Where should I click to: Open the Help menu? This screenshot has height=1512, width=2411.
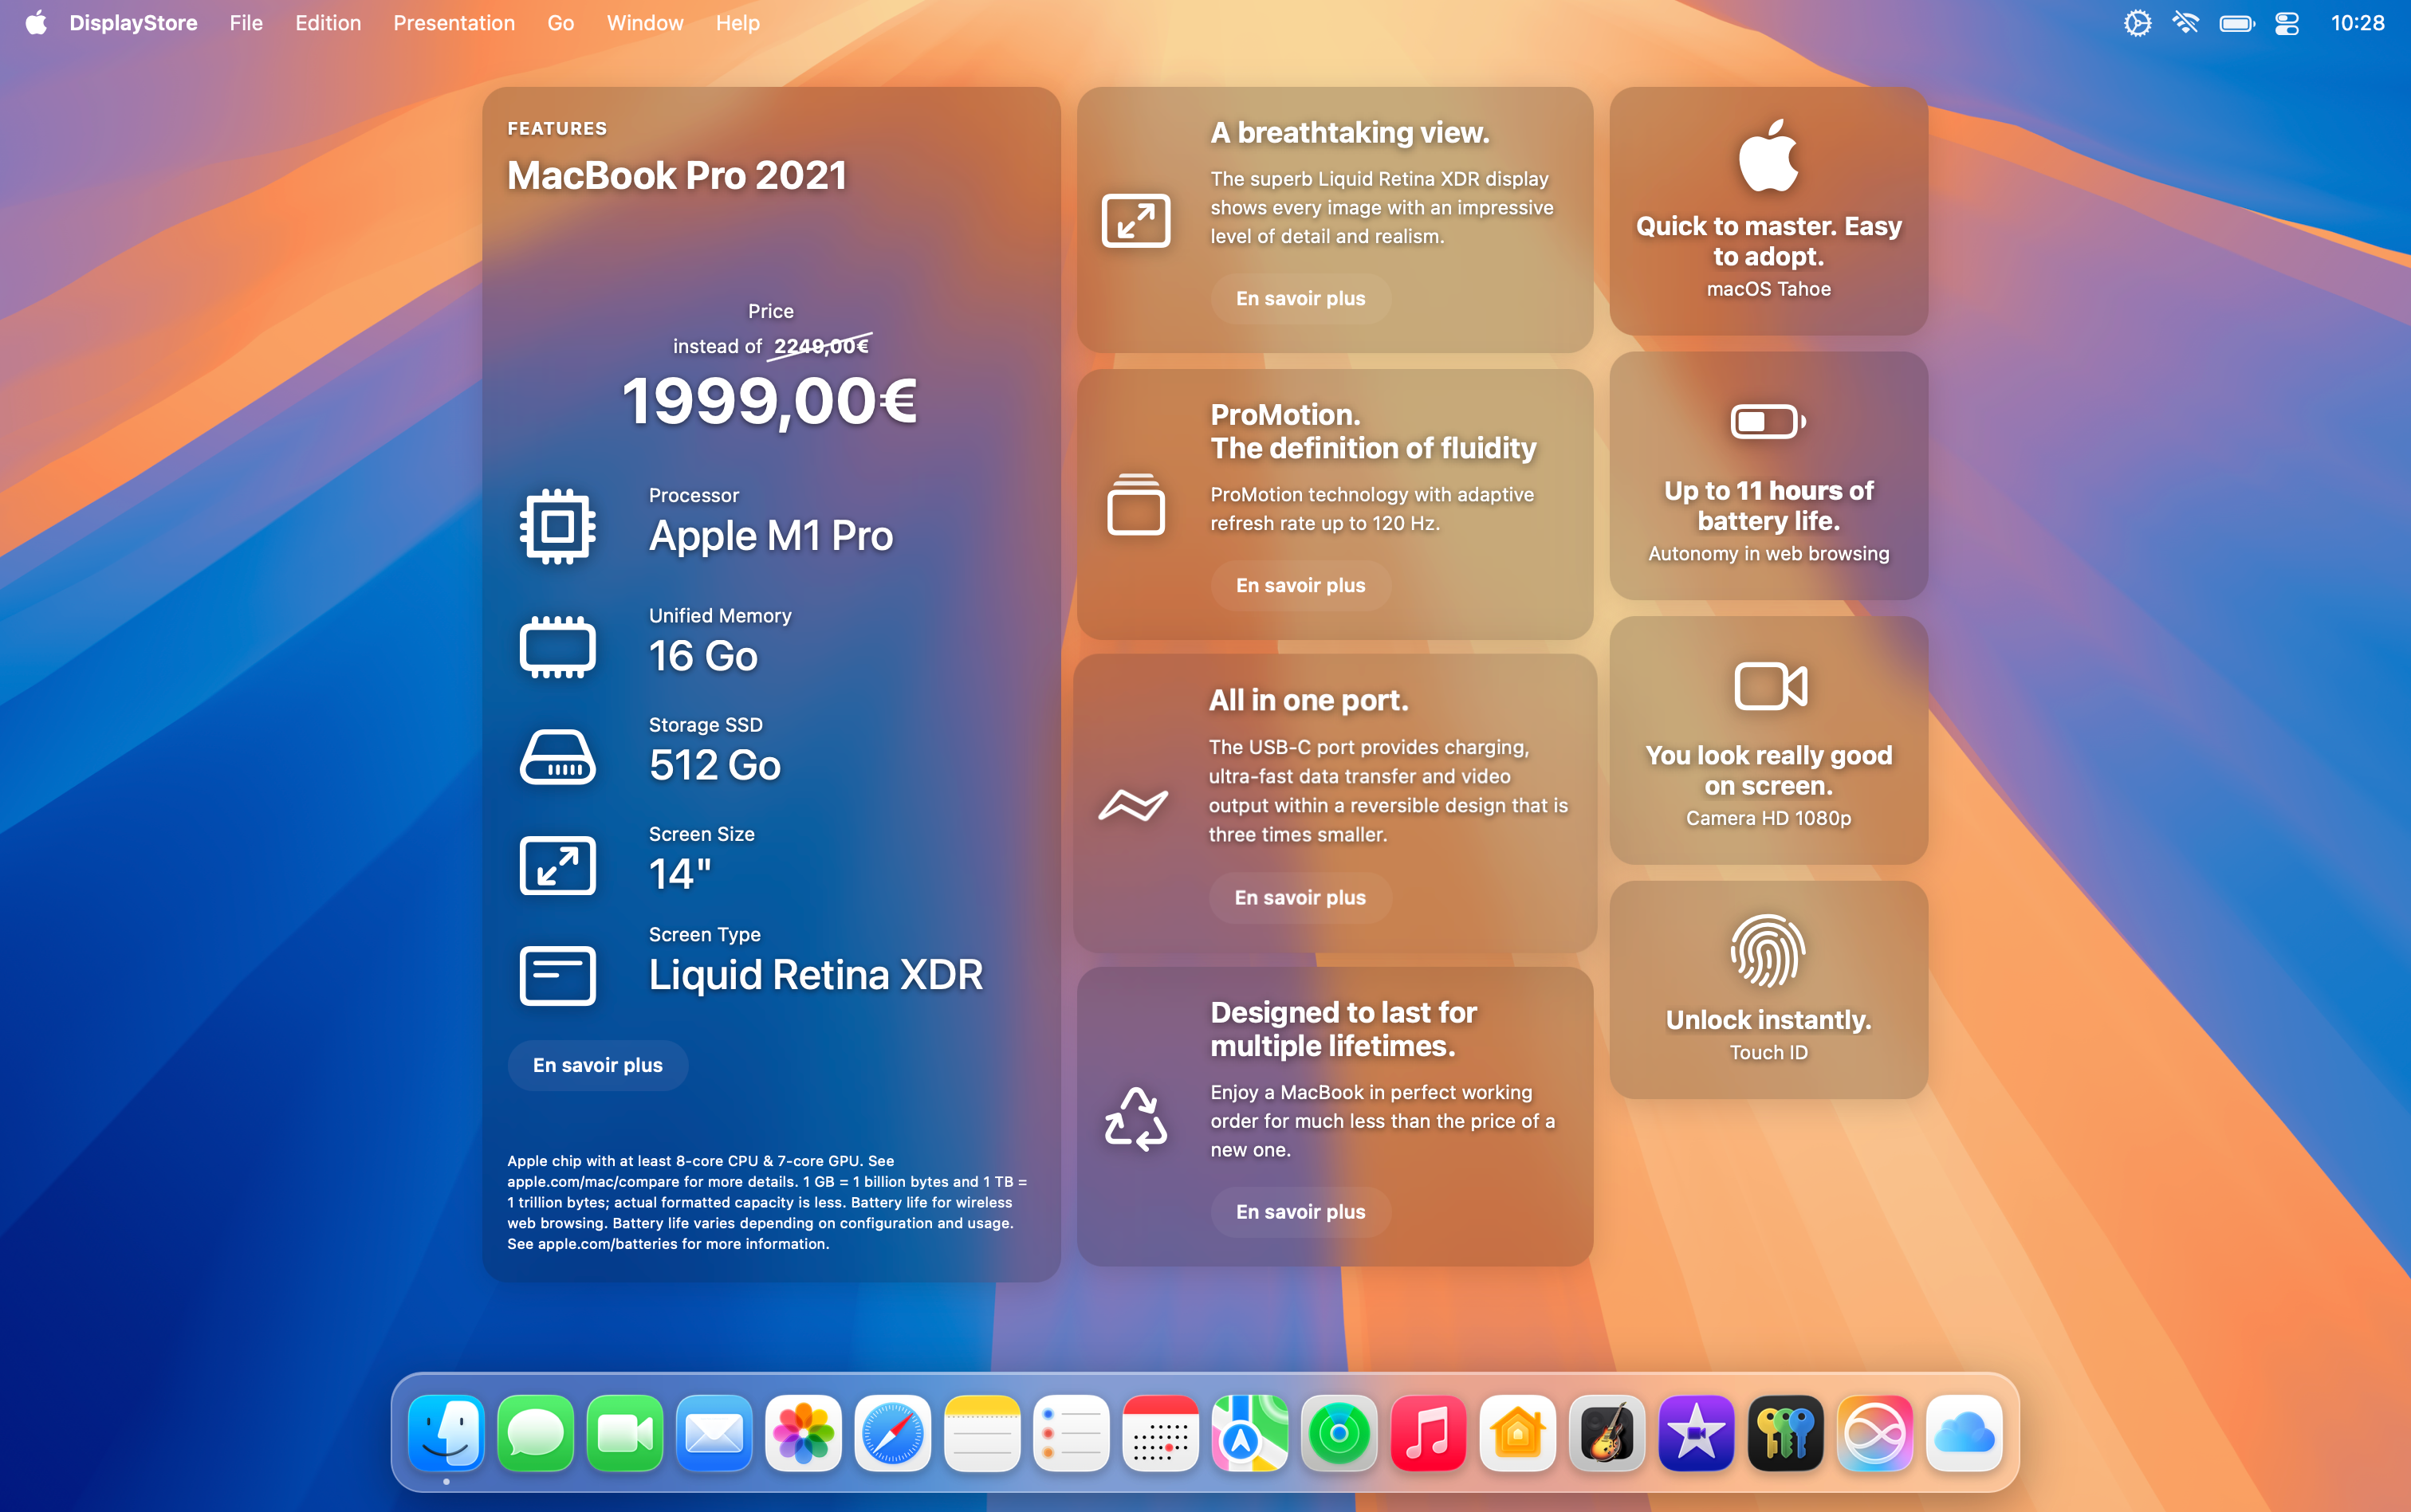738,23
